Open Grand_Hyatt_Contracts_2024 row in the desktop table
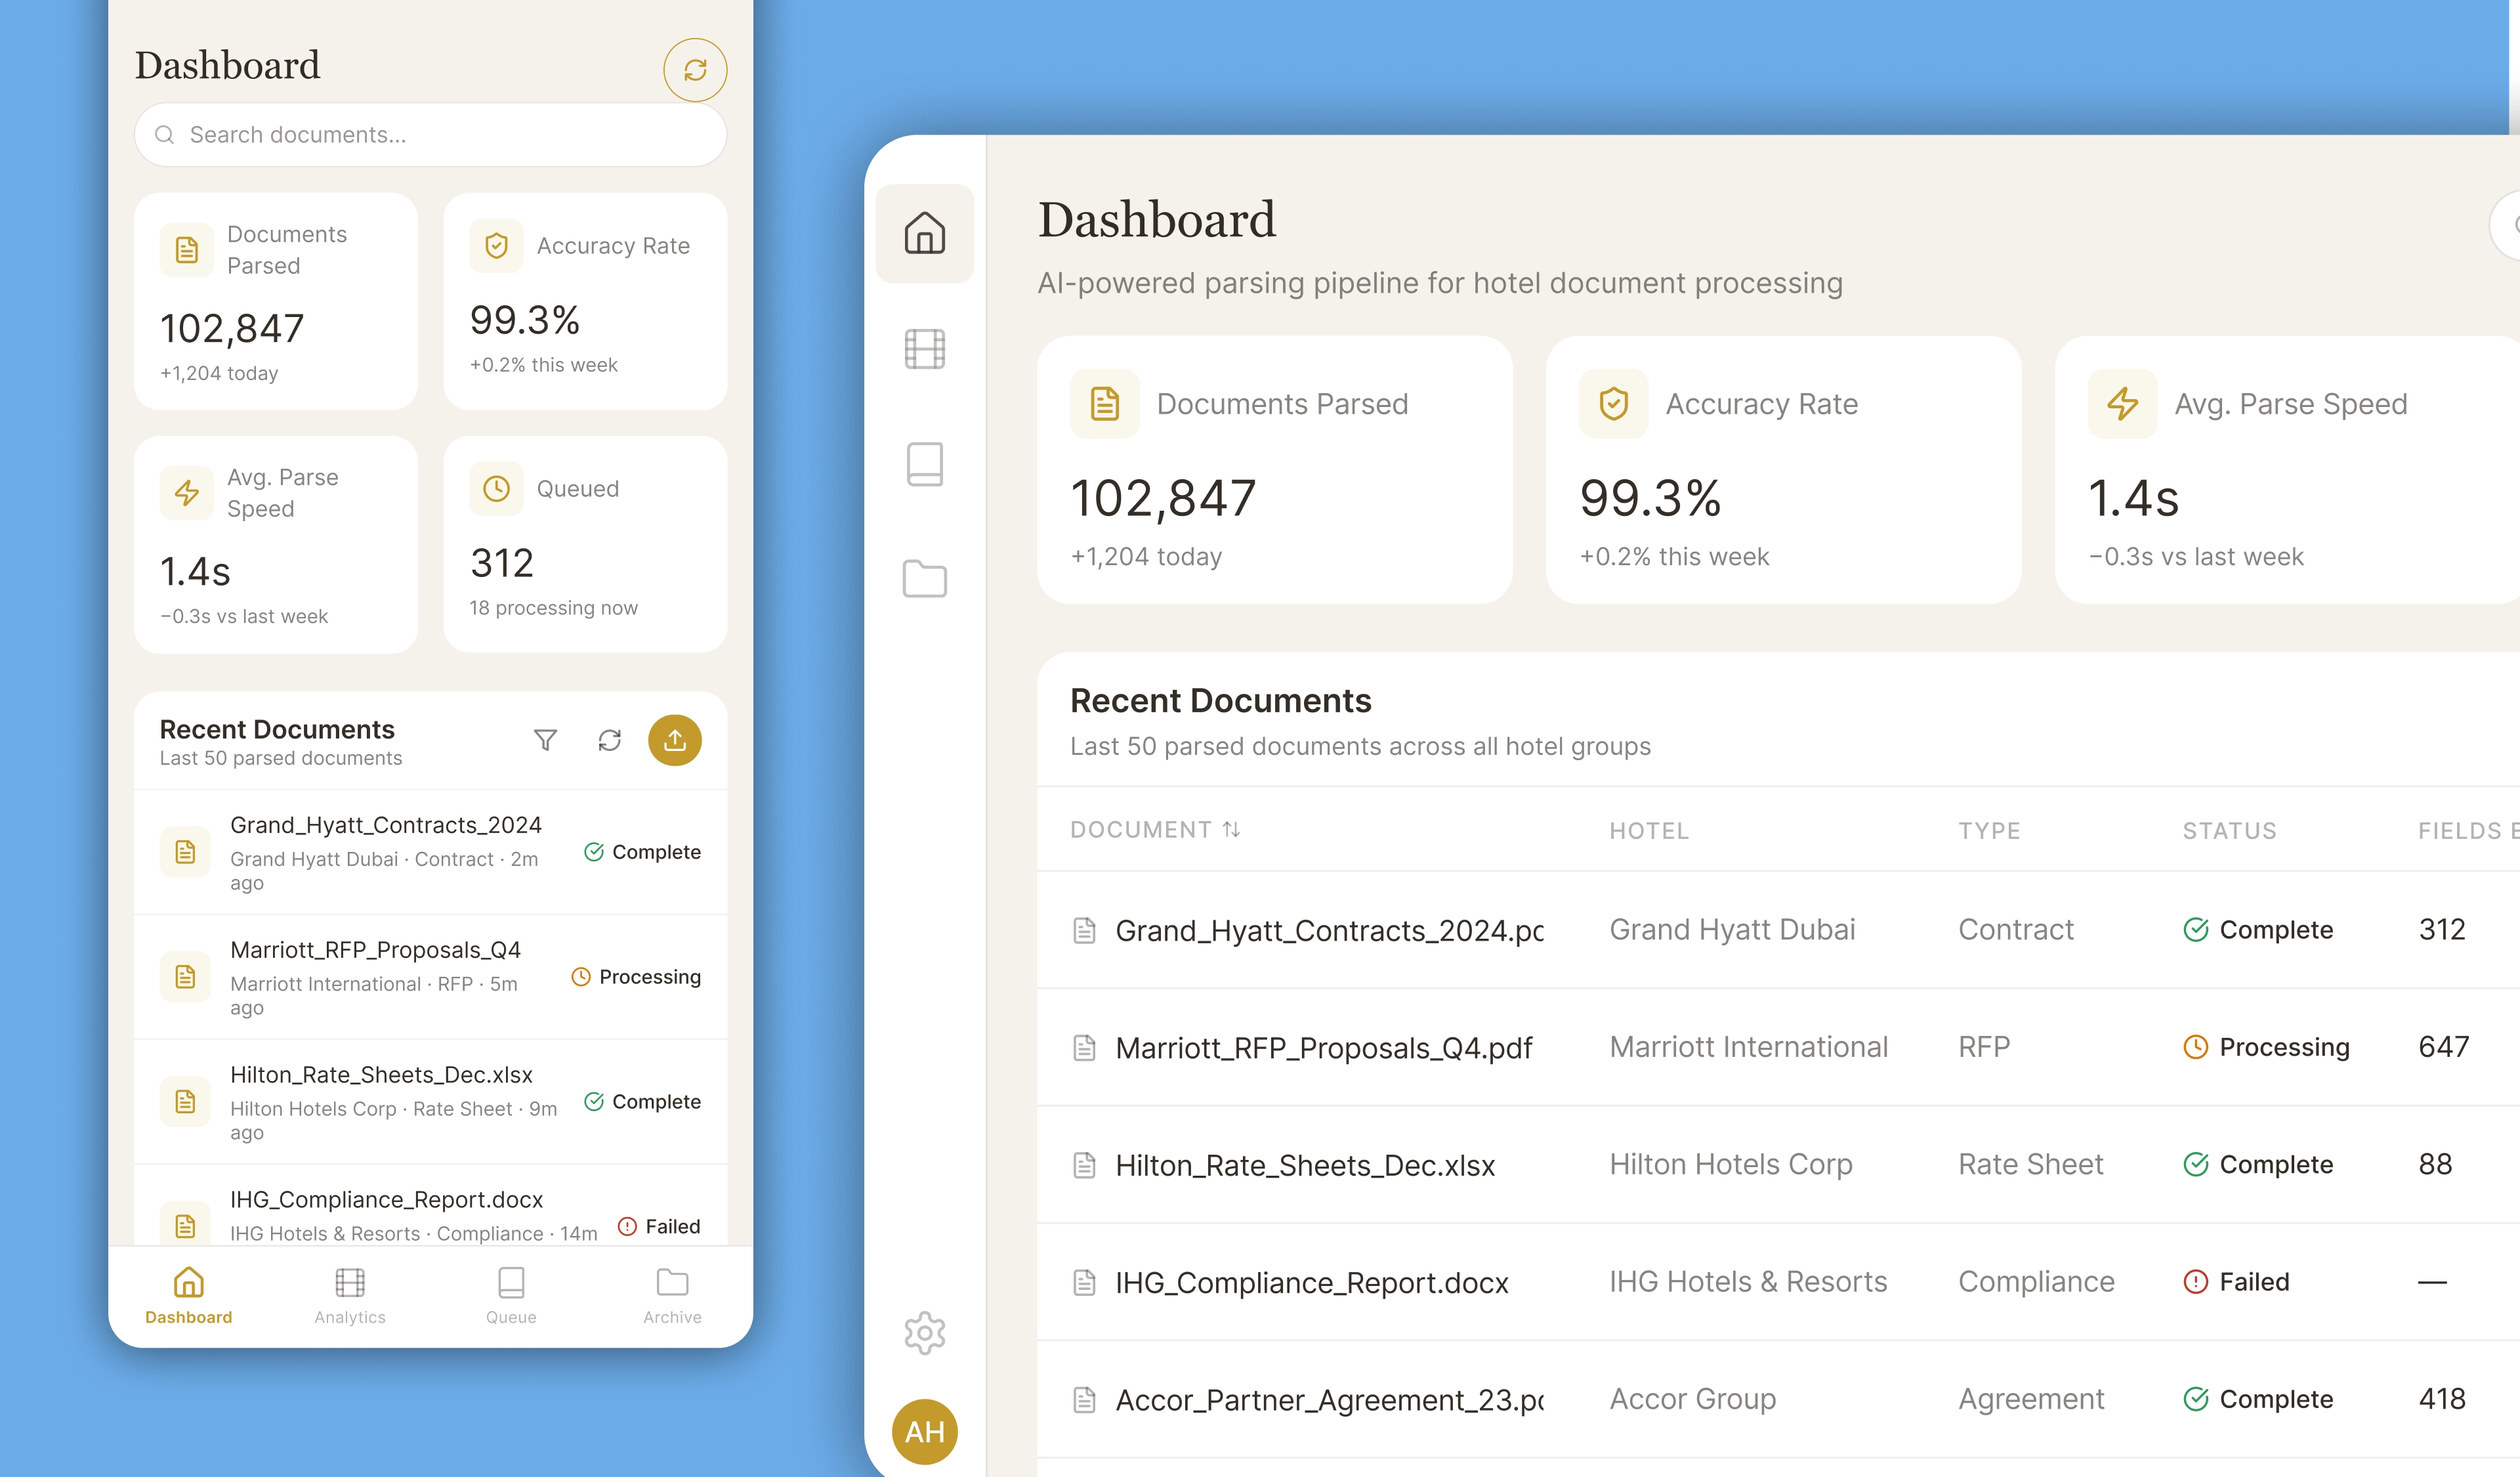 pyautogui.click(x=1779, y=930)
